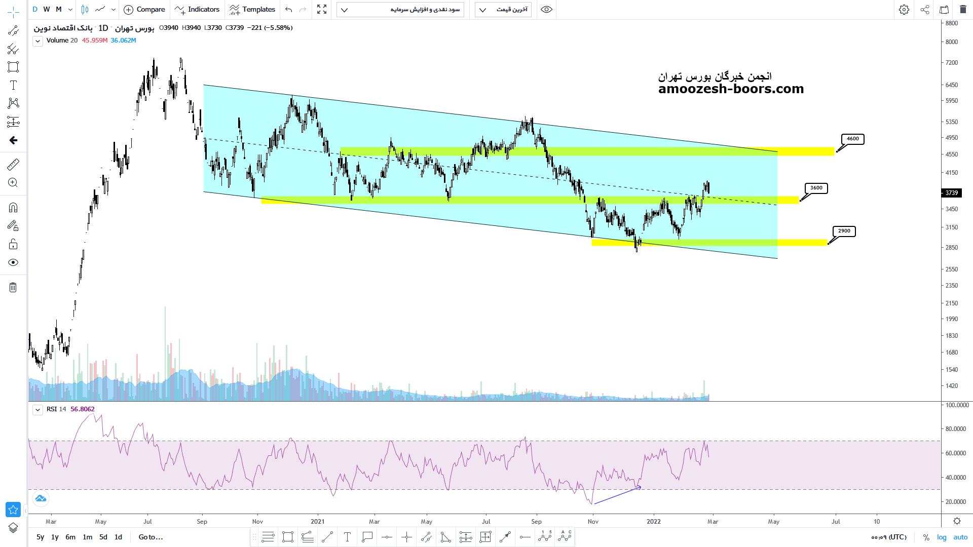Collapse the Volume indicator legend arrow
973x547 pixels.
(x=38, y=41)
